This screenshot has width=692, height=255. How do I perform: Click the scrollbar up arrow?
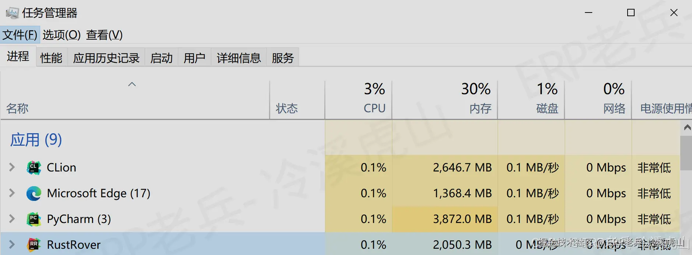tap(687, 127)
